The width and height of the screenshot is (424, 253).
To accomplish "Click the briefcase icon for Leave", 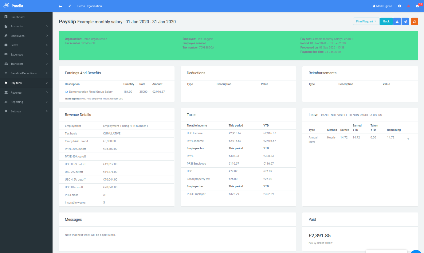I will 6,45.
